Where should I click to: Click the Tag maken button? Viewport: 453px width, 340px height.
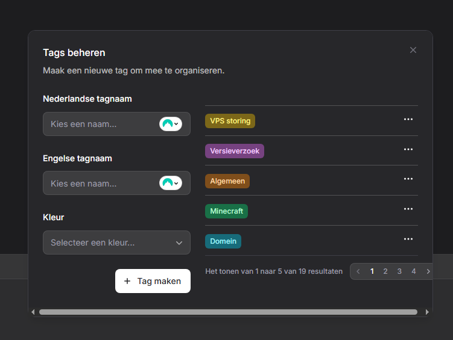point(153,281)
